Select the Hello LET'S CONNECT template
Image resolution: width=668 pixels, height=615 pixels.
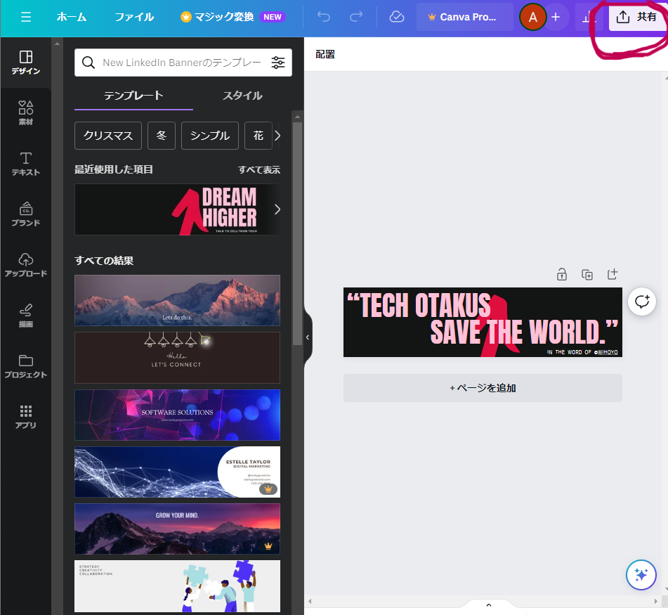pyautogui.click(x=177, y=358)
